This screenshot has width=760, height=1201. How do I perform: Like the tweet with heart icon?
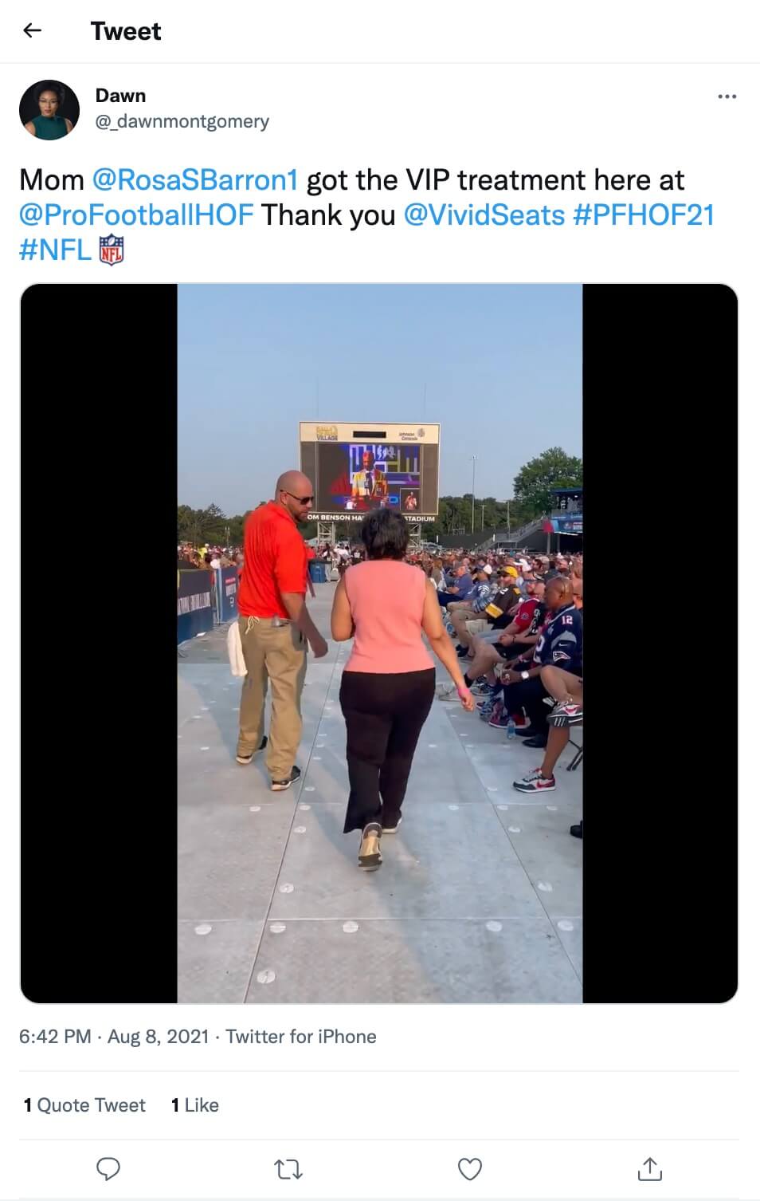(x=470, y=1169)
